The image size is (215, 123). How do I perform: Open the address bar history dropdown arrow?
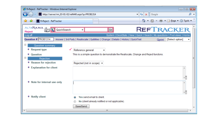[x=137, y=14]
